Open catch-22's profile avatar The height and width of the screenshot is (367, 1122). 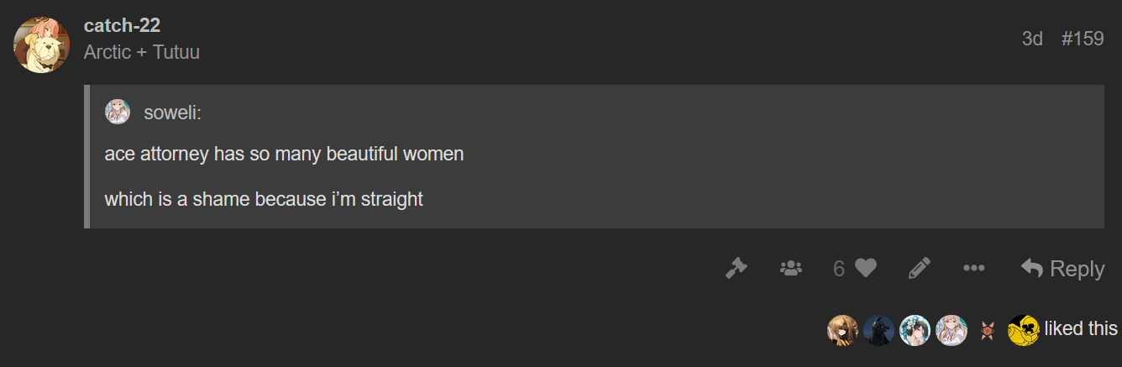coord(41,45)
